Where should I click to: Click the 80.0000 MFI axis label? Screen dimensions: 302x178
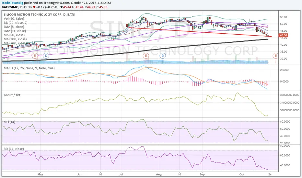pos(285,122)
